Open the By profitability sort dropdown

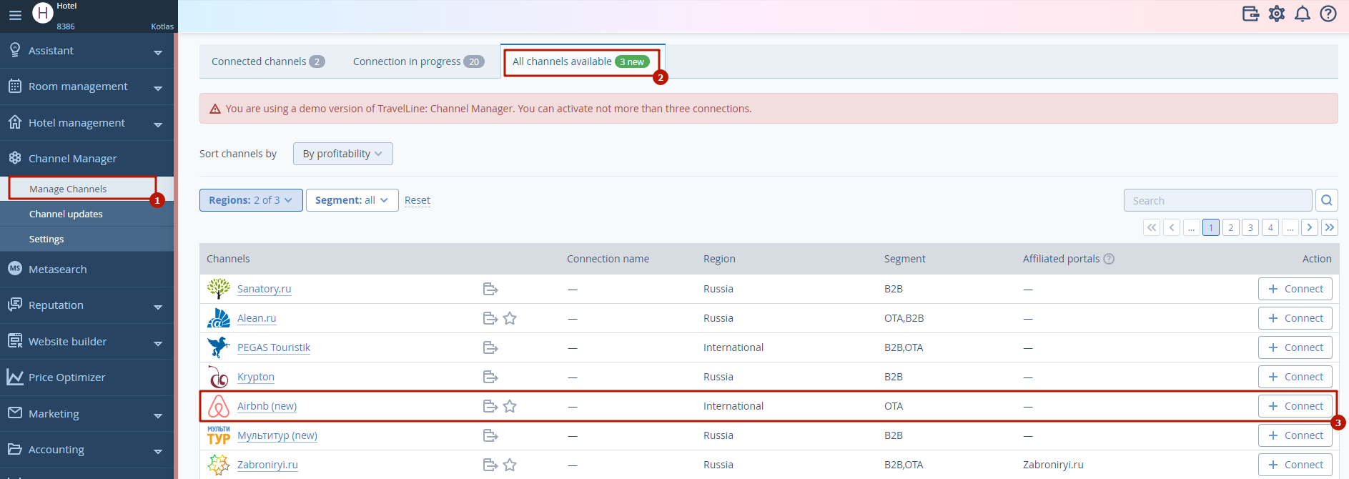tap(343, 154)
